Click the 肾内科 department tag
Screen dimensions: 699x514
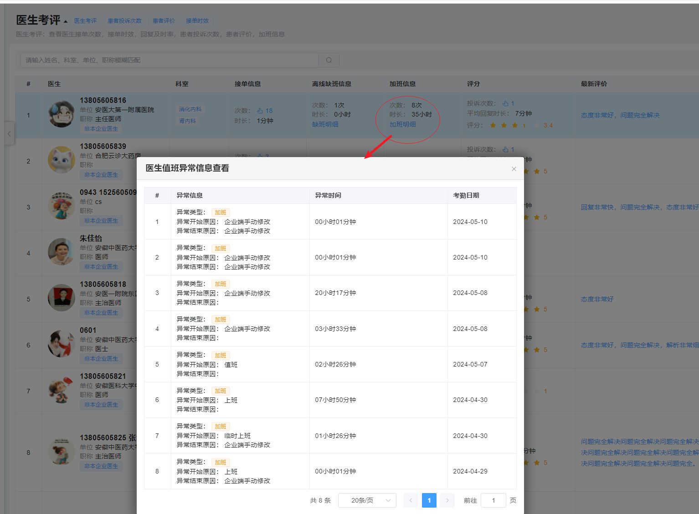coord(187,121)
